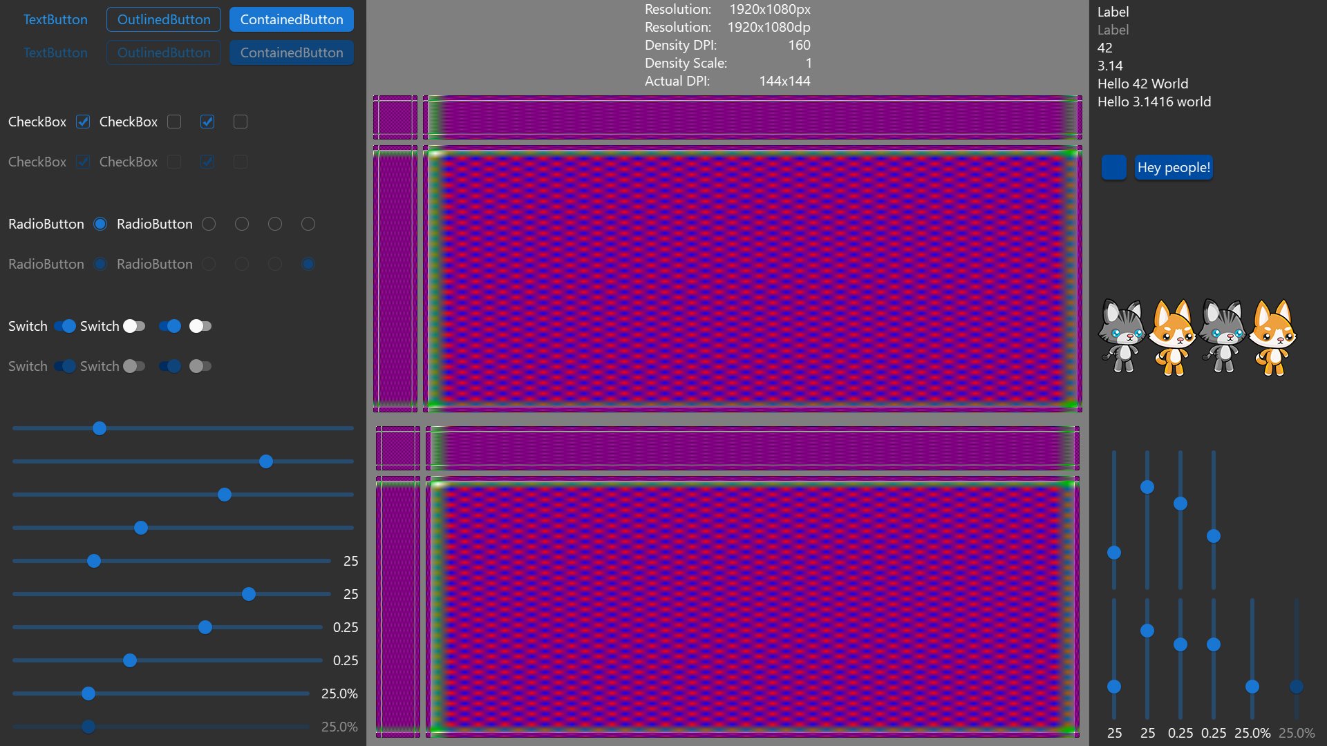Tick the last unlabeled empty checkbox in bright row
Image resolution: width=1327 pixels, height=746 pixels.
click(x=241, y=122)
